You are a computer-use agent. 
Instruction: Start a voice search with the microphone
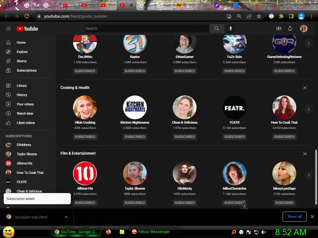(x=231, y=29)
